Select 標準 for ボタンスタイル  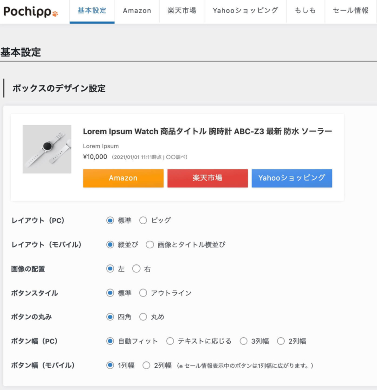point(110,293)
